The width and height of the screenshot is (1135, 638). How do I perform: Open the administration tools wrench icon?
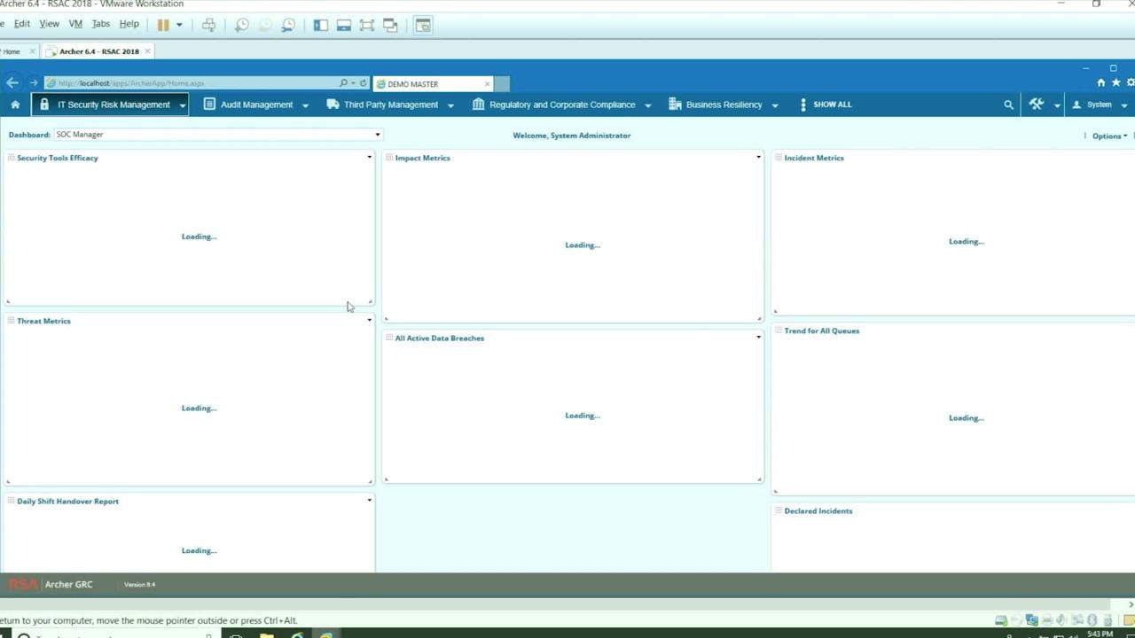point(1036,104)
